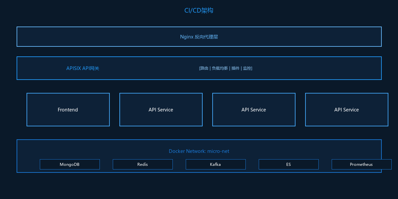Viewport: 398px width, 199px height.
Task: Click the APISIX API网关 label
Action: coord(83,68)
